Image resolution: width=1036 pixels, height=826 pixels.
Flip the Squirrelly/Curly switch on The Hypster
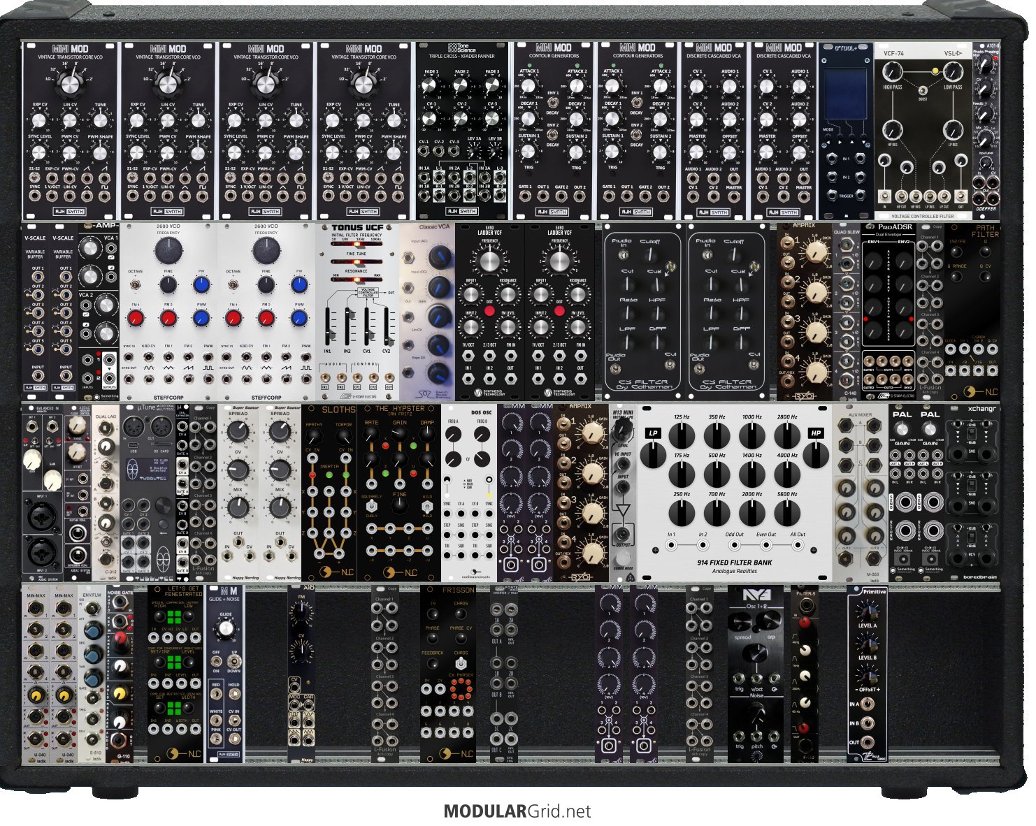coord(373,505)
